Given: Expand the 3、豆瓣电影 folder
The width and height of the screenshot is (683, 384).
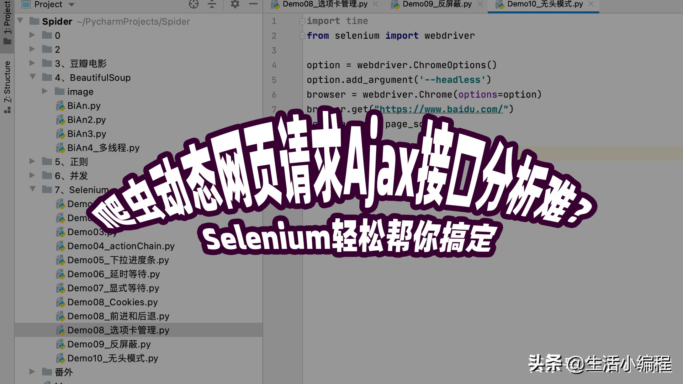Looking at the screenshot, I should (x=32, y=63).
